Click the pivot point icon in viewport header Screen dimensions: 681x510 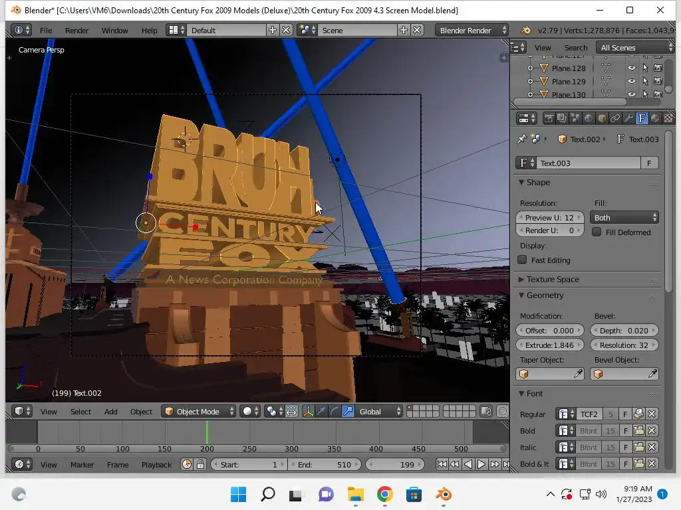275,412
